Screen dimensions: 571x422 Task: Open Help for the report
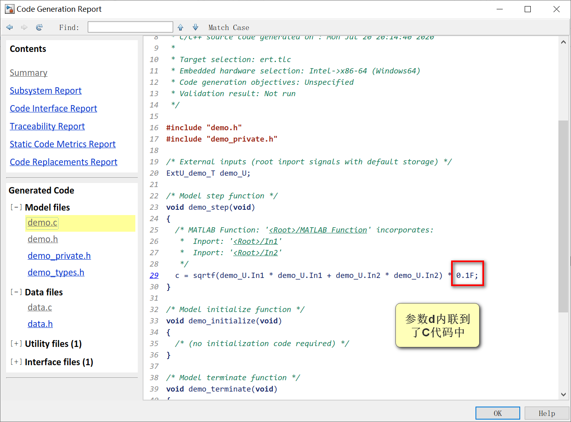[547, 413]
